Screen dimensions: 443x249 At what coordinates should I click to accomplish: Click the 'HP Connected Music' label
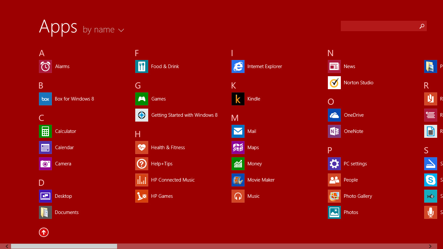coord(173,180)
